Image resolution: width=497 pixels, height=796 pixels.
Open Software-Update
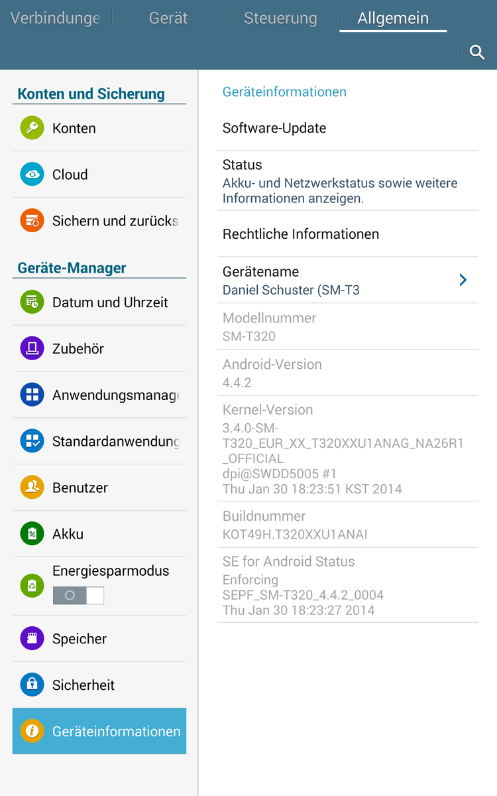pyautogui.click(x=348, y=128)
